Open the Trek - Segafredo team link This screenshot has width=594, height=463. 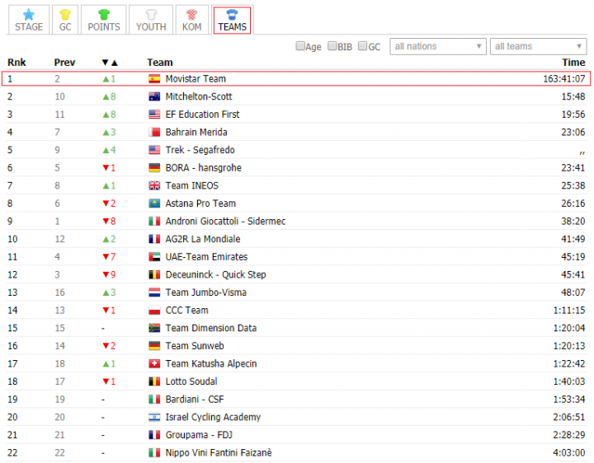coord(200,150)
